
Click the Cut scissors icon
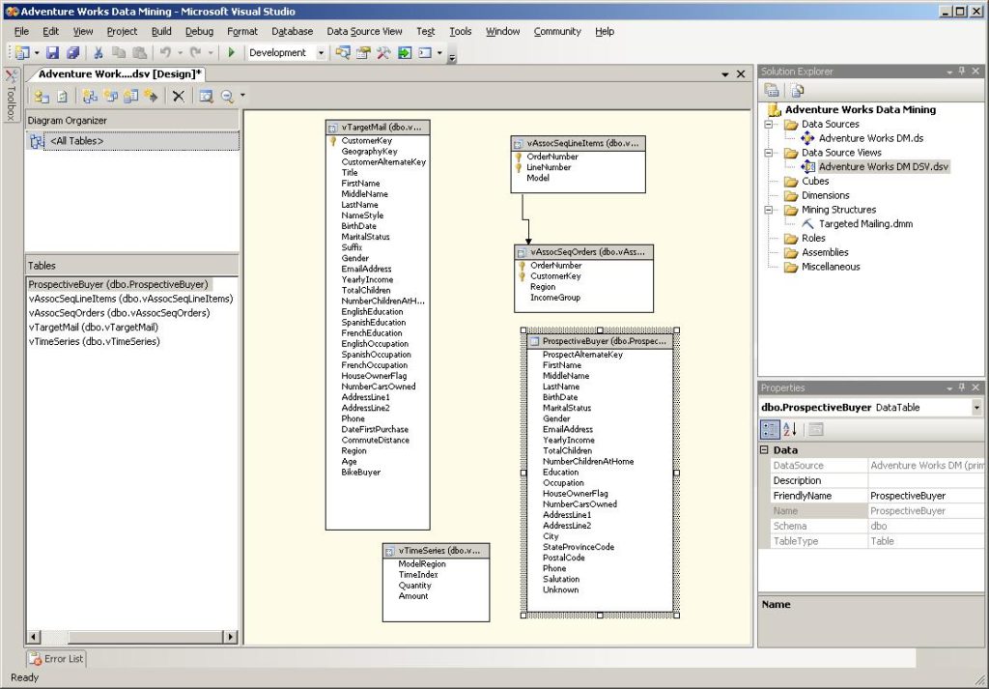(99, 53)
